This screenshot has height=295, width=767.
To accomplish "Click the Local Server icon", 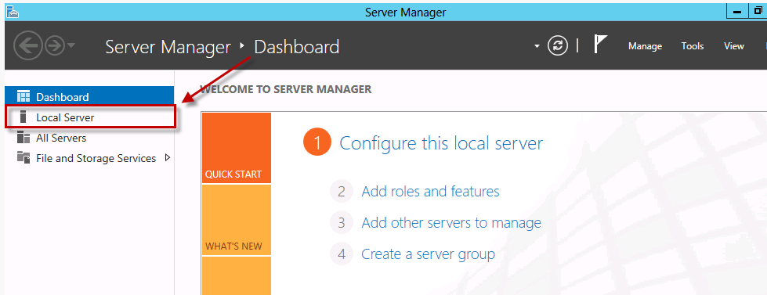I will point(23,117).
